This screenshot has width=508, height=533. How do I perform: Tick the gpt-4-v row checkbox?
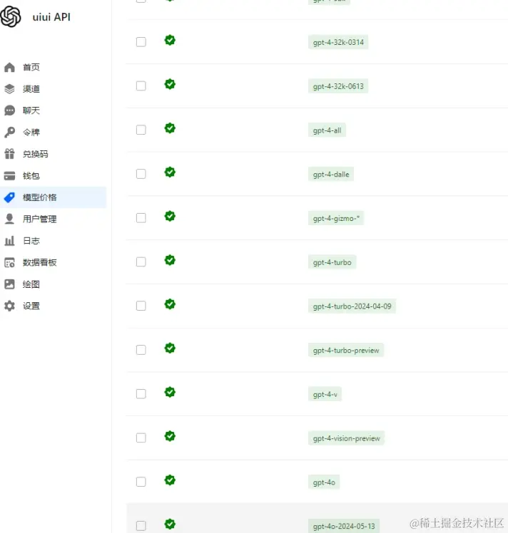coord(141,393)
